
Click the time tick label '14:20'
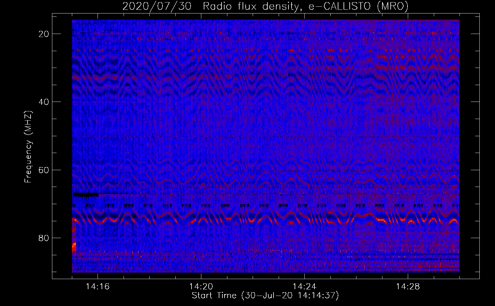201,286
